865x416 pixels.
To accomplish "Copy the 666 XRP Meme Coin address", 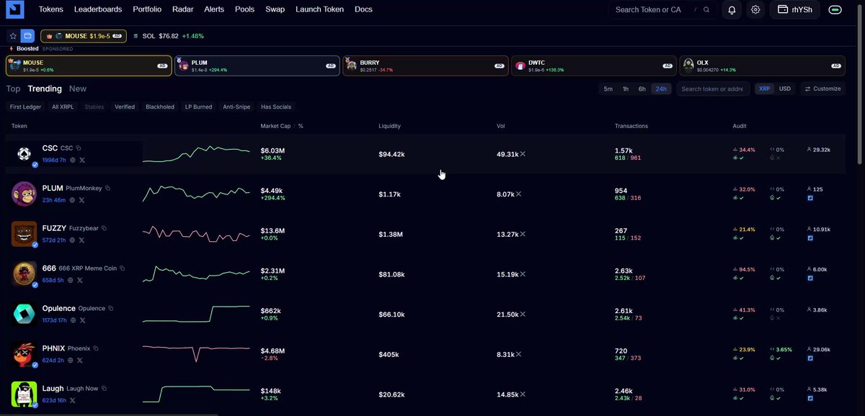I will pos(122,268).
